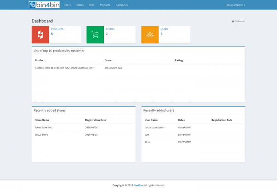Viewport: 277px width, 190px height.
Task: Click the Rating column header
Action: 179,60
